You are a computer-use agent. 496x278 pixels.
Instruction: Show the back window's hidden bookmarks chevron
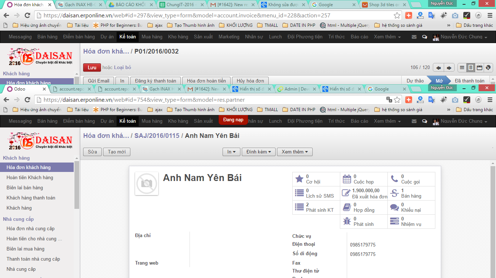[x=448, y=25]
